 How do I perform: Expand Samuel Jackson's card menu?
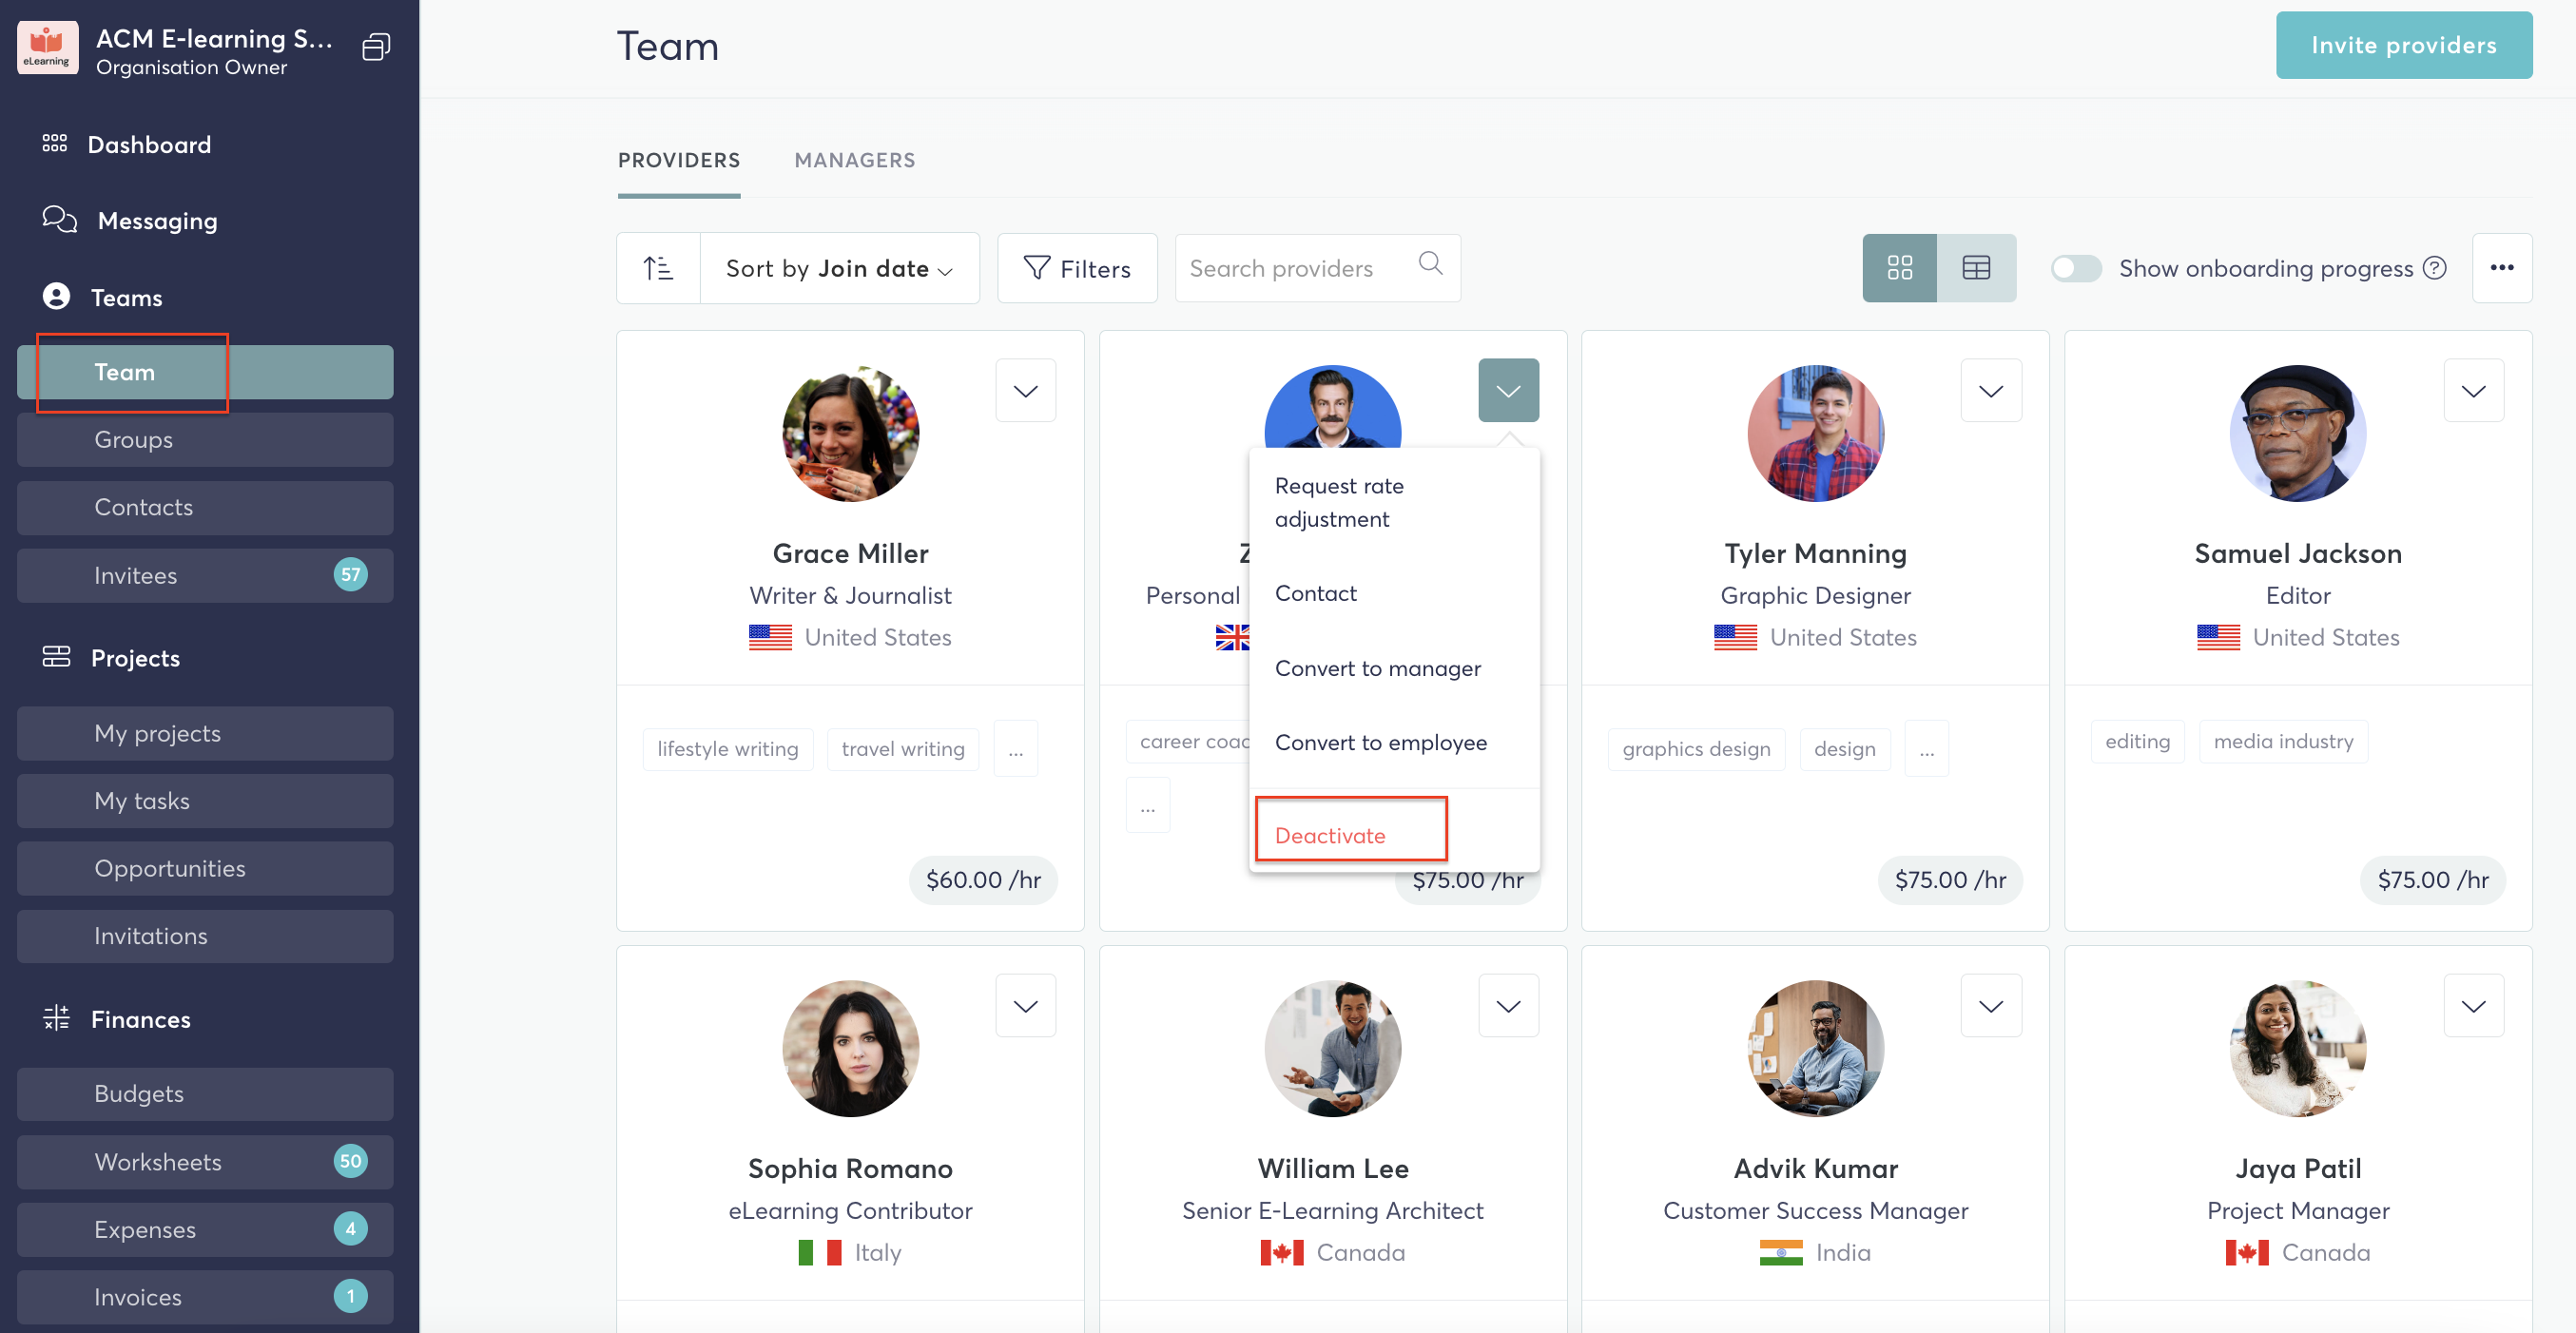click(x=2474, y=391)
